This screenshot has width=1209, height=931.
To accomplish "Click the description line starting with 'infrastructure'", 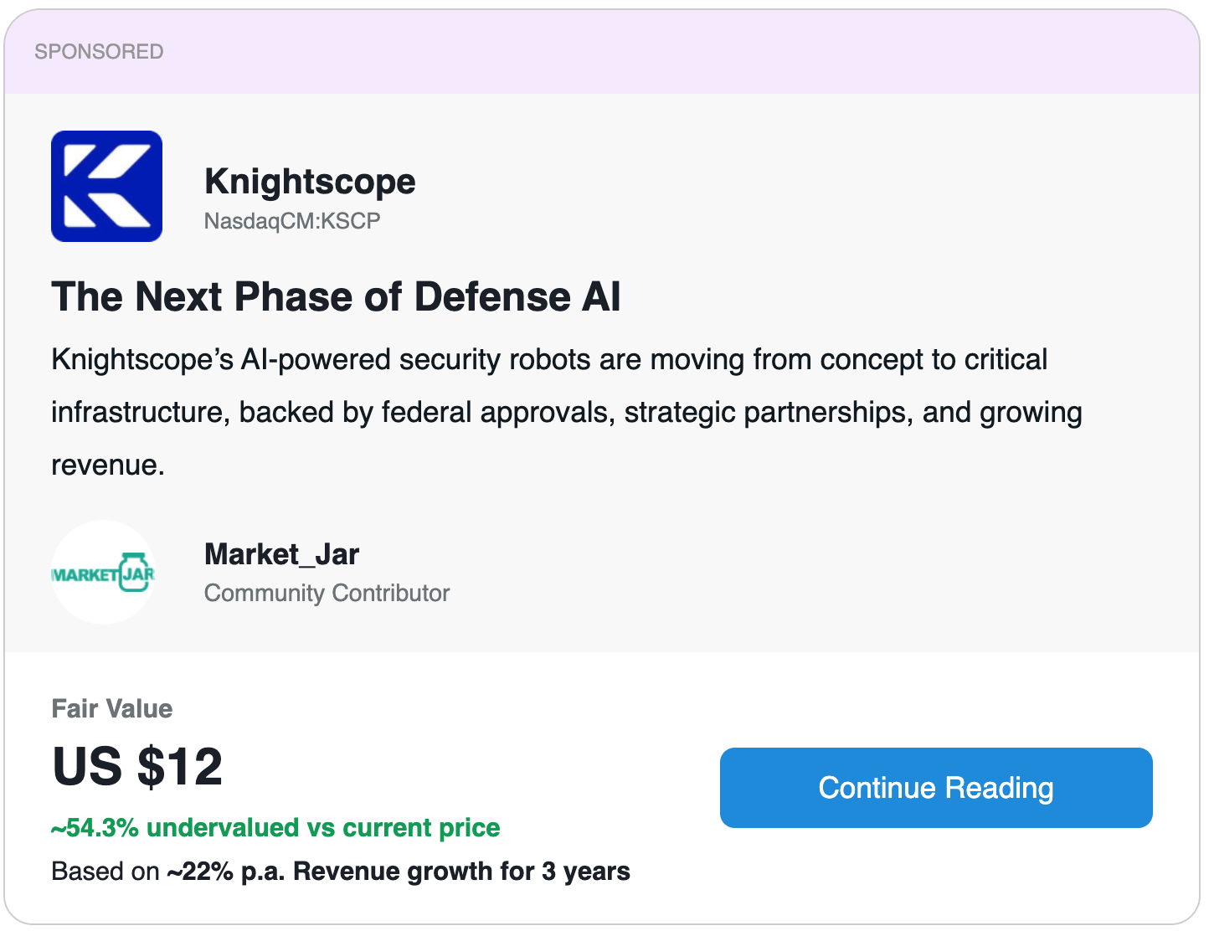I will click(x=566, y=413).
